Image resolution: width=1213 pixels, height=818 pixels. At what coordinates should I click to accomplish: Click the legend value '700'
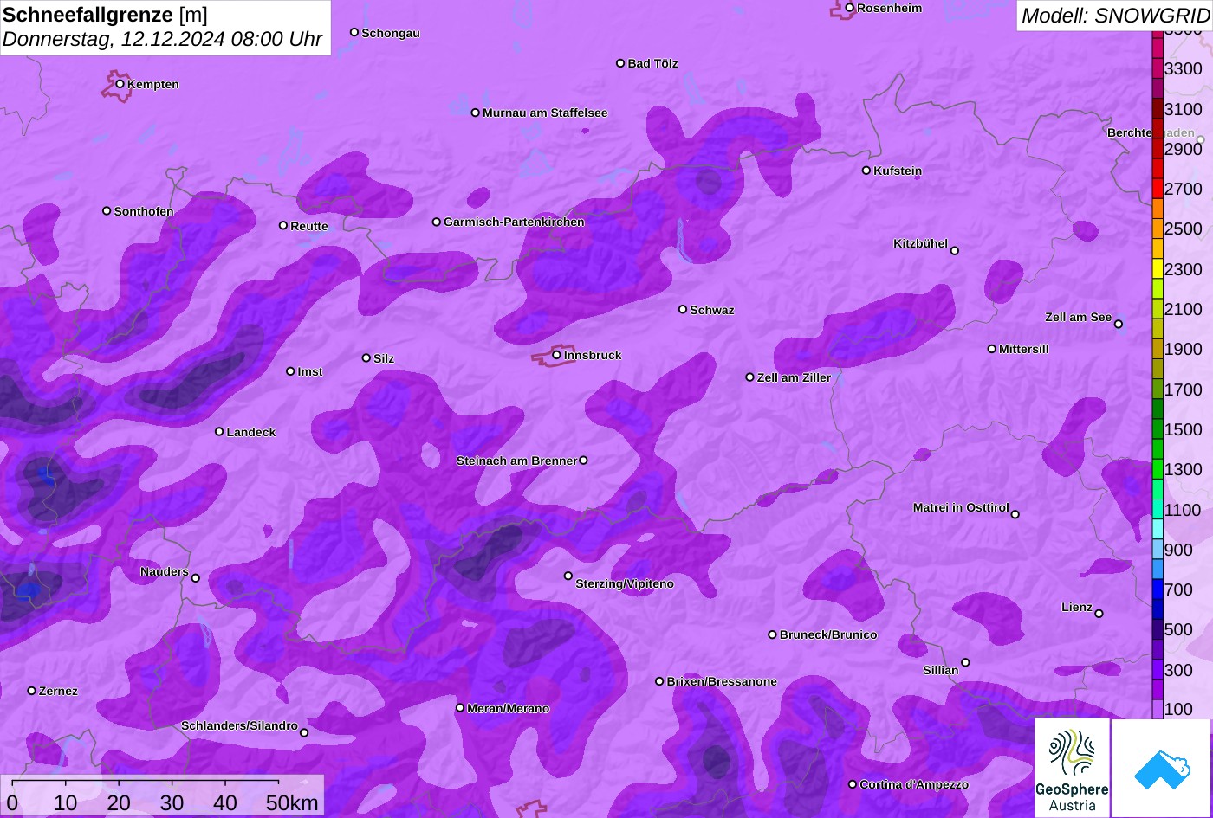pyautogui.click(x=1178, y=589)
